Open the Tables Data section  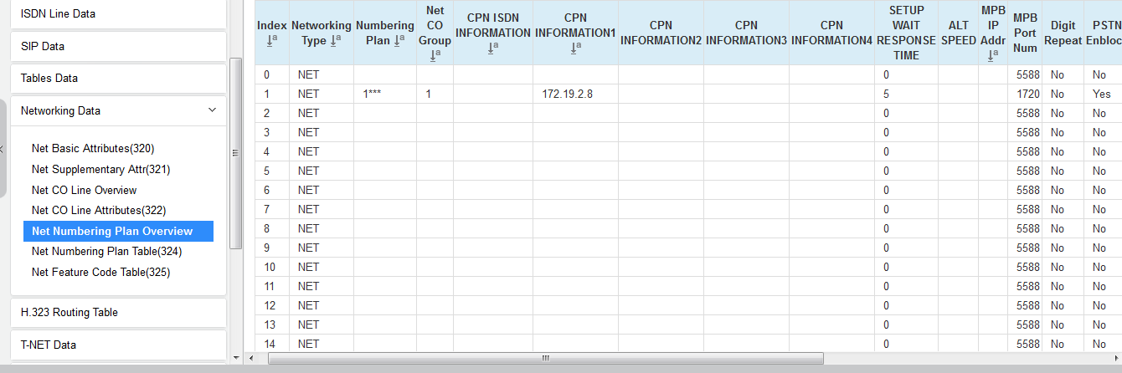118,78
